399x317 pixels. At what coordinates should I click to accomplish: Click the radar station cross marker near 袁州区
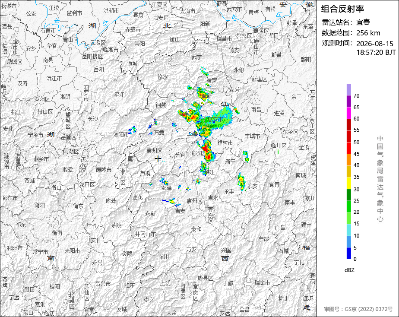[158, 159]
